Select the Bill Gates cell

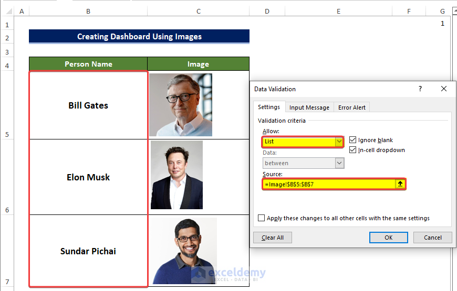click(x=88, y=105)
